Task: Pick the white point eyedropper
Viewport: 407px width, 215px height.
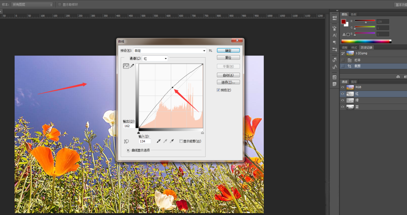Action: 172,141
